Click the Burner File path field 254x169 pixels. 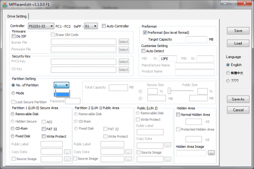click(83, 42)
